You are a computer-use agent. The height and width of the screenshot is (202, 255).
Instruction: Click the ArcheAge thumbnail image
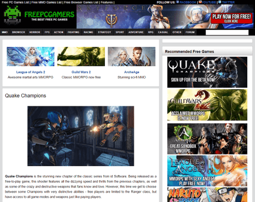coord(132,57)
